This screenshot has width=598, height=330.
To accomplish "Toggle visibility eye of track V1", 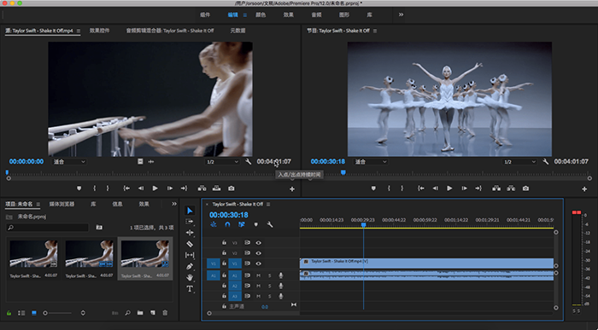I will [x=259, y=263].
